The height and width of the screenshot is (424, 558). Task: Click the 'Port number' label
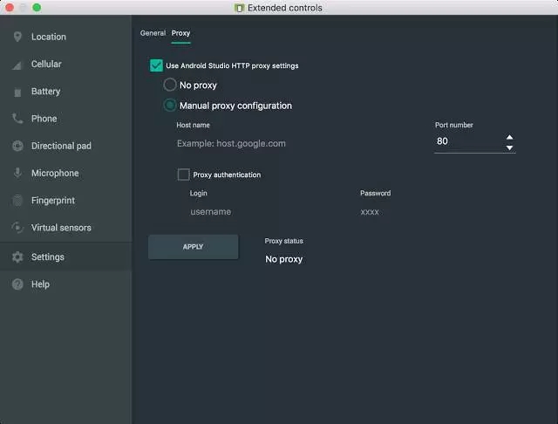[453, 125]
